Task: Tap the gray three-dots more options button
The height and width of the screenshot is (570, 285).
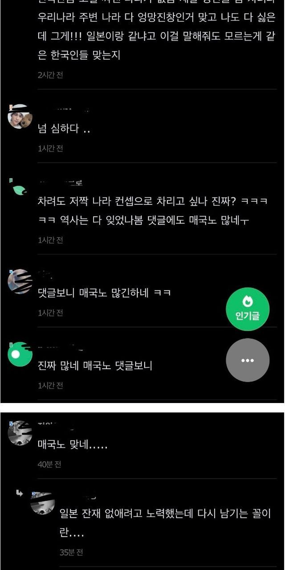Action: click(248, 360)
